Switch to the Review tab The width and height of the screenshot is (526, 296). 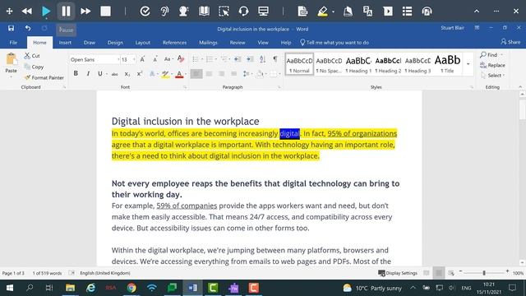[238, 43]
